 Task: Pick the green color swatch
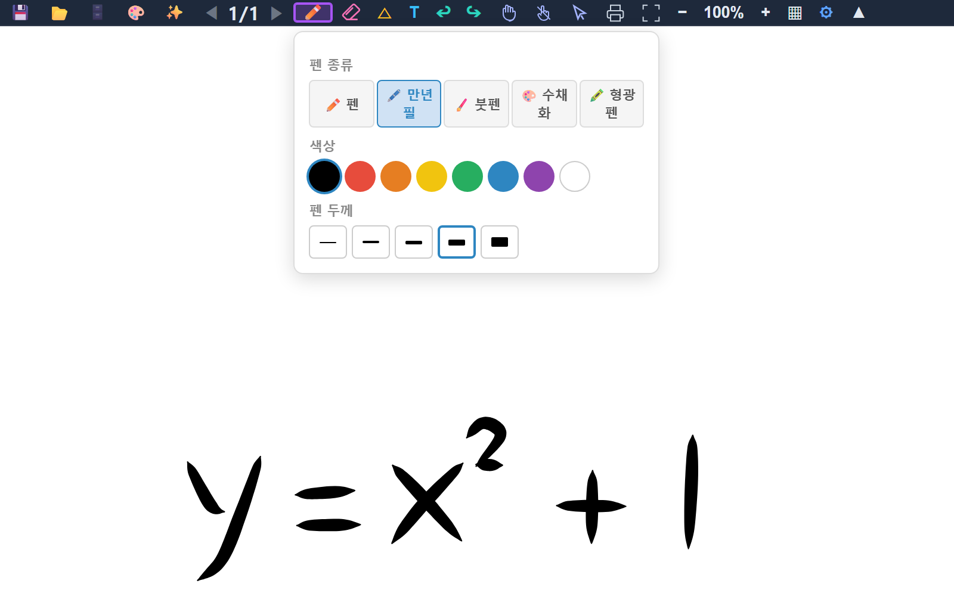(x=467, y=176)
